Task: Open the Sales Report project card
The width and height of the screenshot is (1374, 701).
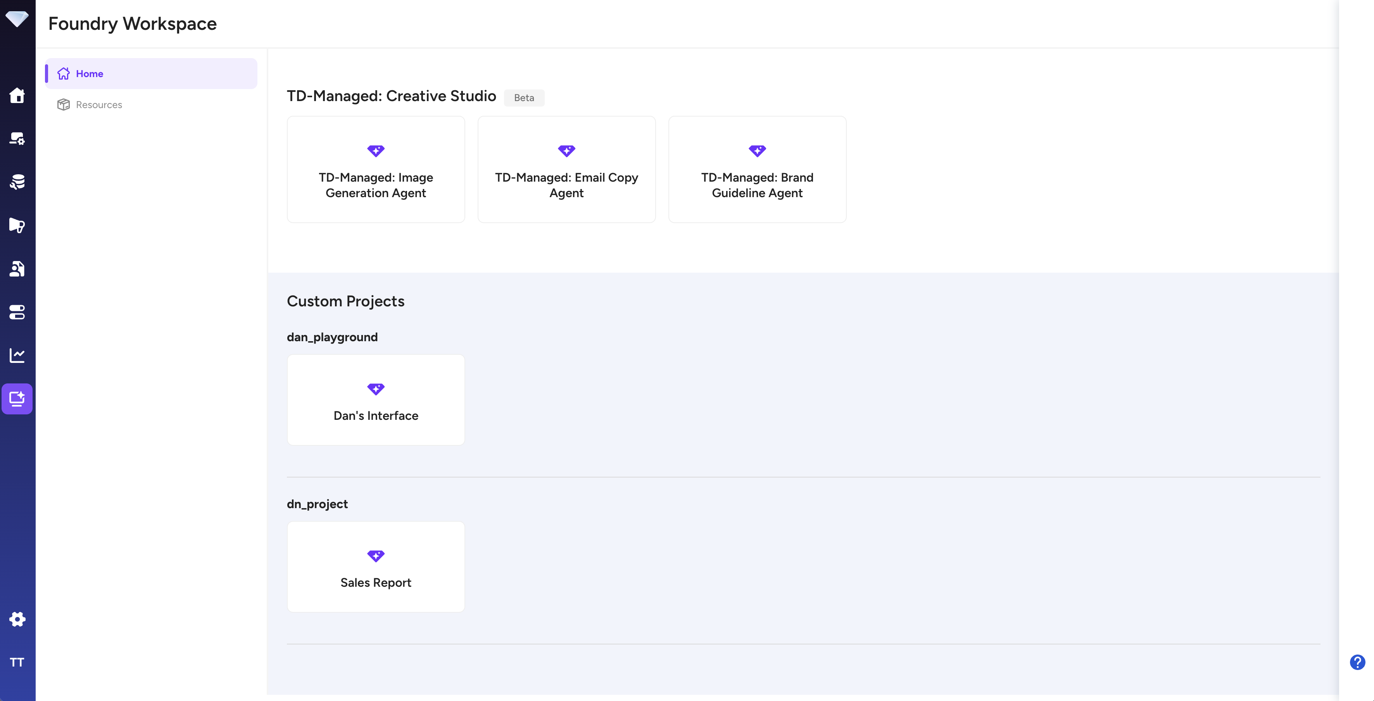Action: 376,567
